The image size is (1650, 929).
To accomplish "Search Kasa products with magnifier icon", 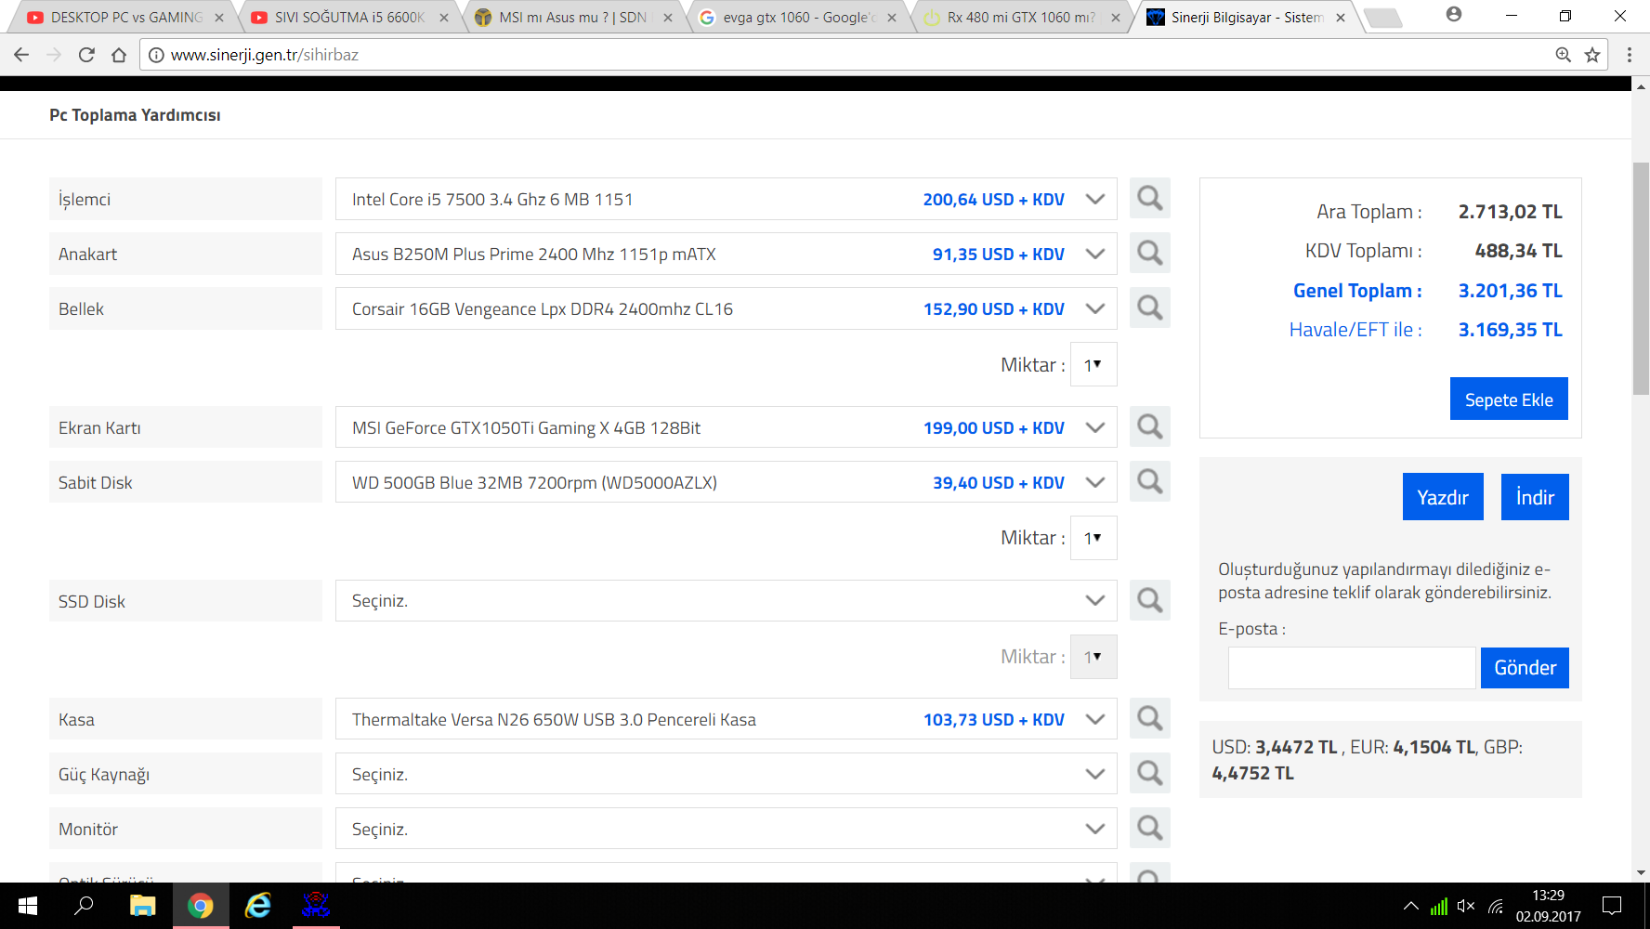I will tap(1150, 719).
